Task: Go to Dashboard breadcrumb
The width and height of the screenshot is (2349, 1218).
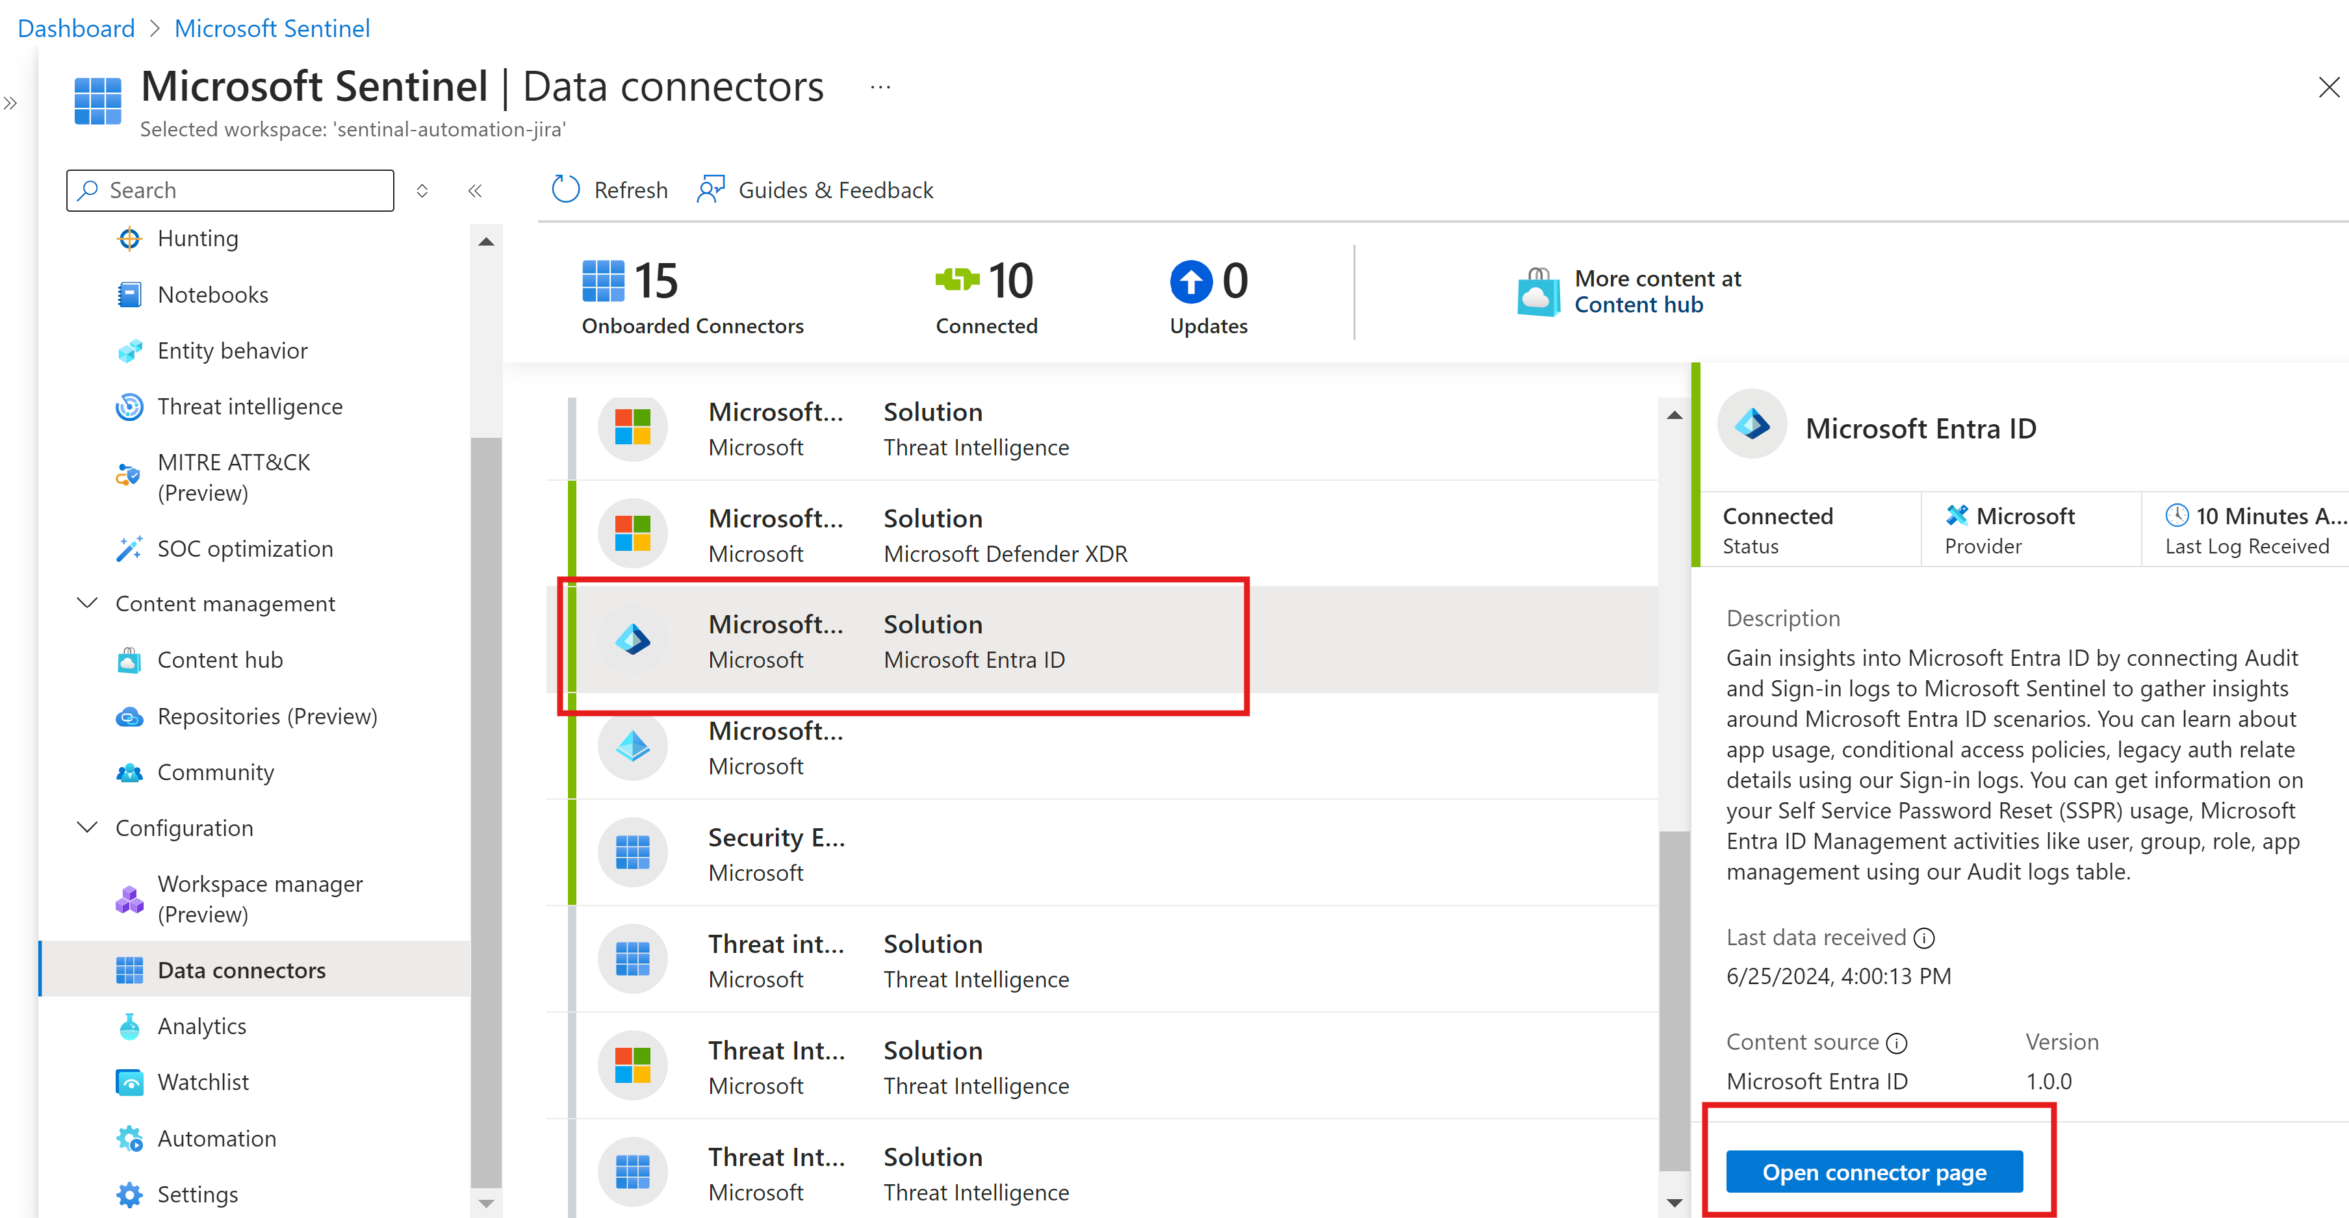Action: click(x=77, y=29)
